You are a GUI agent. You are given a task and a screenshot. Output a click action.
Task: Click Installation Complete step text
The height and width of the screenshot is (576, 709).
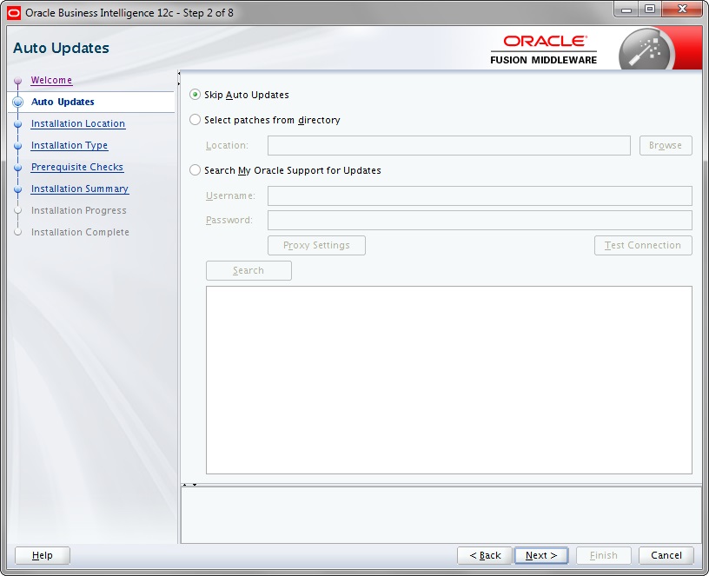coord(80,232)
